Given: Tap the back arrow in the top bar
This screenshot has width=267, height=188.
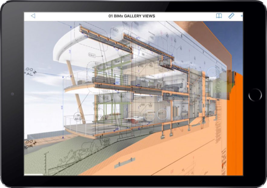Looking at the screenshot, I should click(x=33, y=16).
